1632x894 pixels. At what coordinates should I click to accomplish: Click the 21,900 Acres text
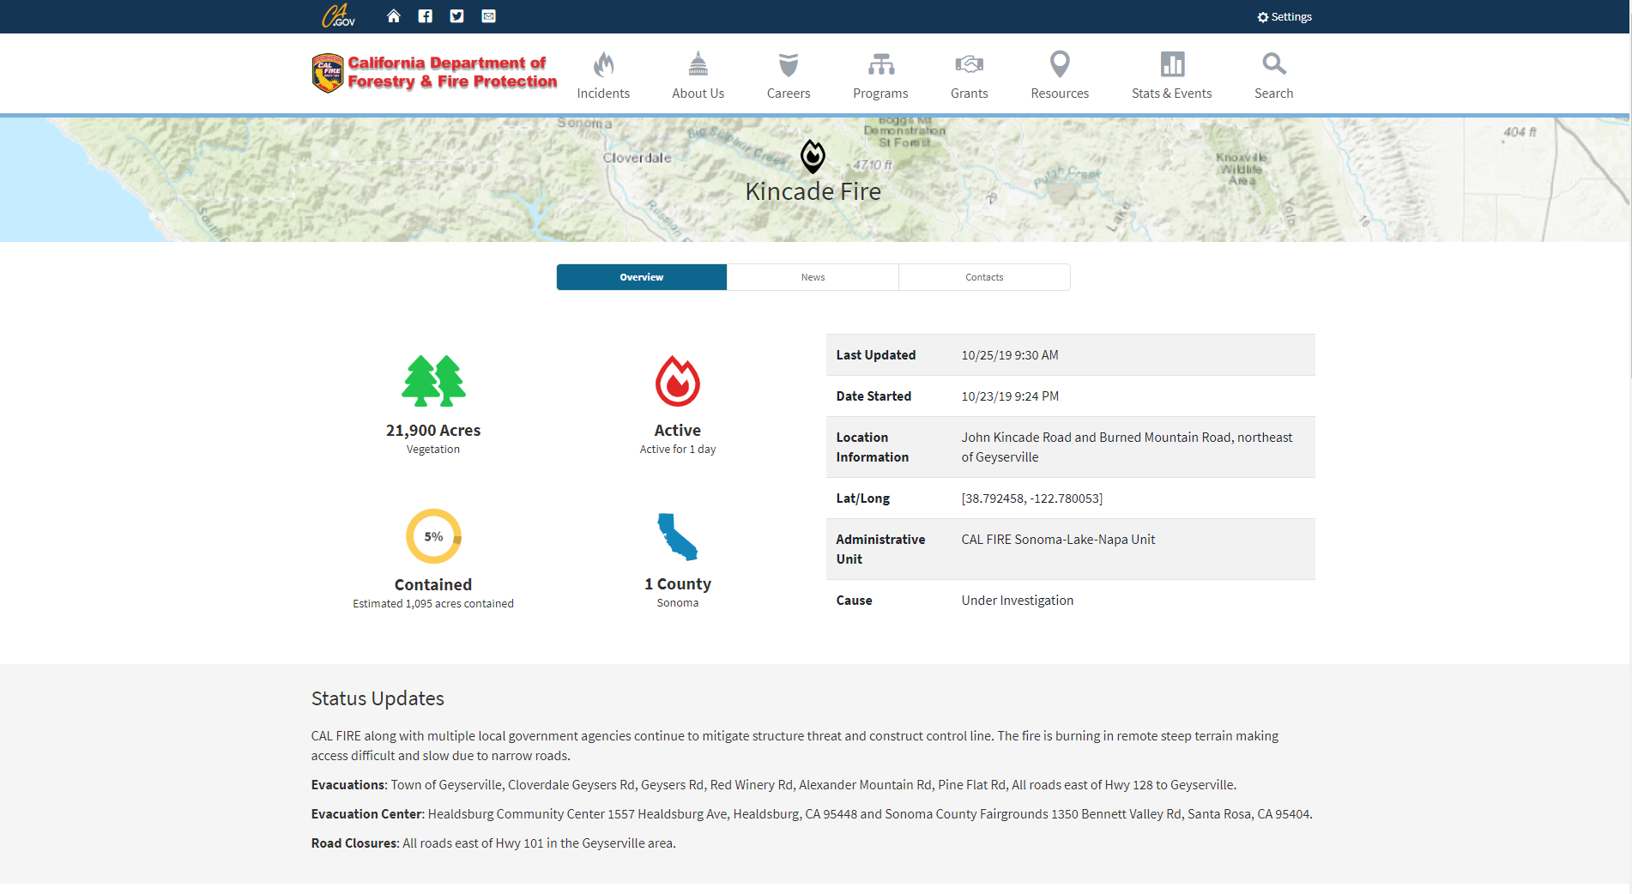(433, 431)
